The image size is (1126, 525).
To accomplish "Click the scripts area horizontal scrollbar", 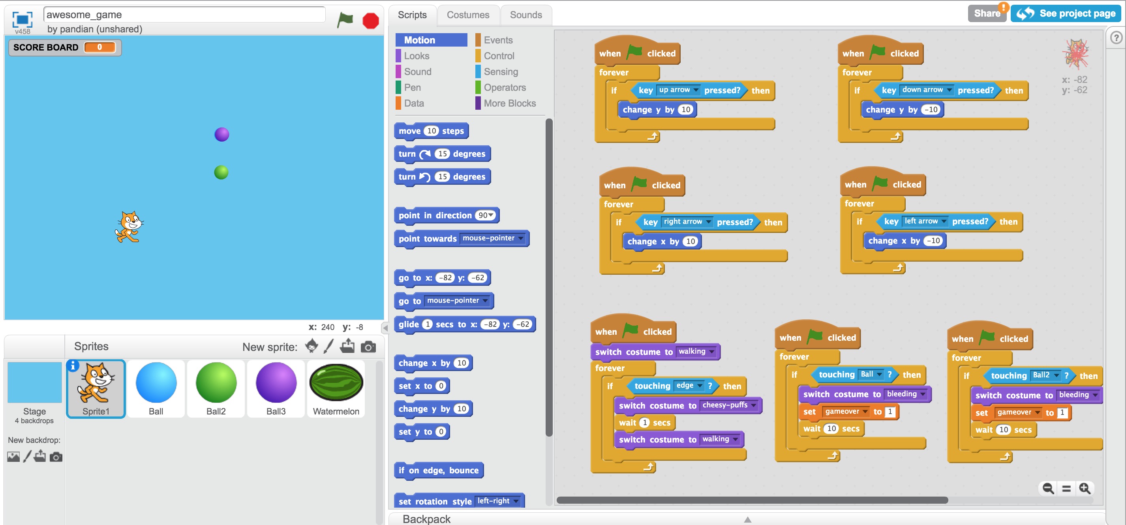I will pos(752,500).
